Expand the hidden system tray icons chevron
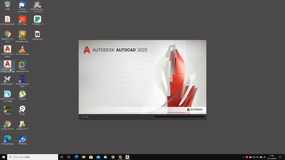 (243, 157)
